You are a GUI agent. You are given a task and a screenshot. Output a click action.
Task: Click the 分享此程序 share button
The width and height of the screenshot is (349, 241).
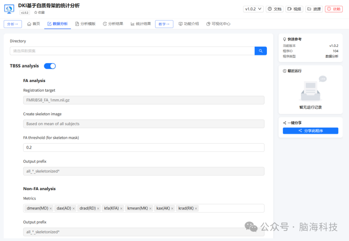[311, 131]
